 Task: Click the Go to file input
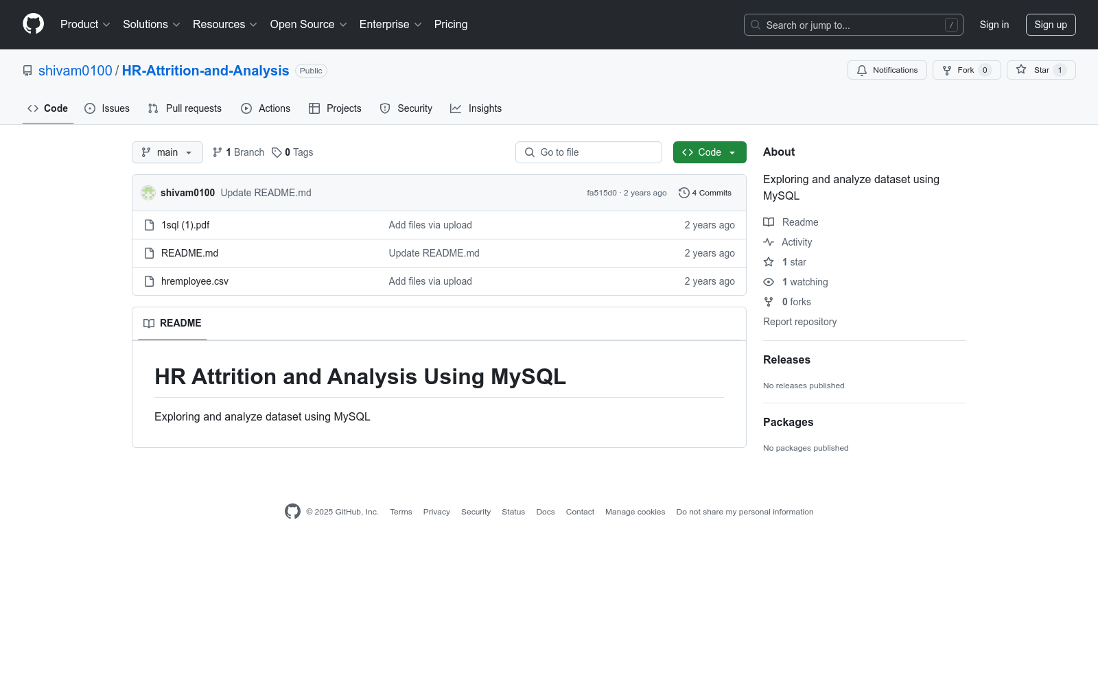pyautogui.click(x=589, y=152)
